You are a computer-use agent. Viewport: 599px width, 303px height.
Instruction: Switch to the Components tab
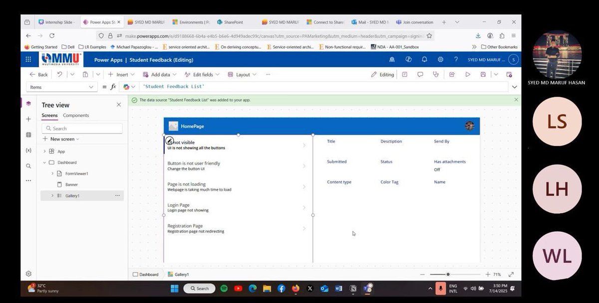[x=76, y=116]
